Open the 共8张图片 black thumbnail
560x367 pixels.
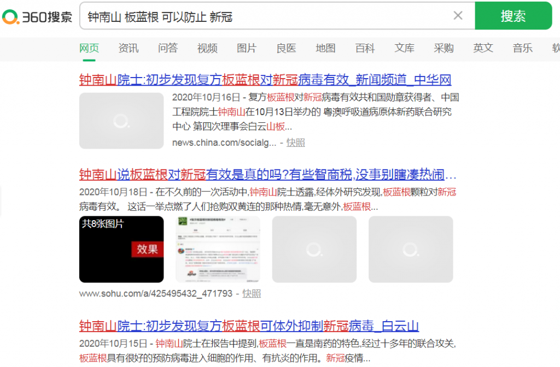click(121, 249)
